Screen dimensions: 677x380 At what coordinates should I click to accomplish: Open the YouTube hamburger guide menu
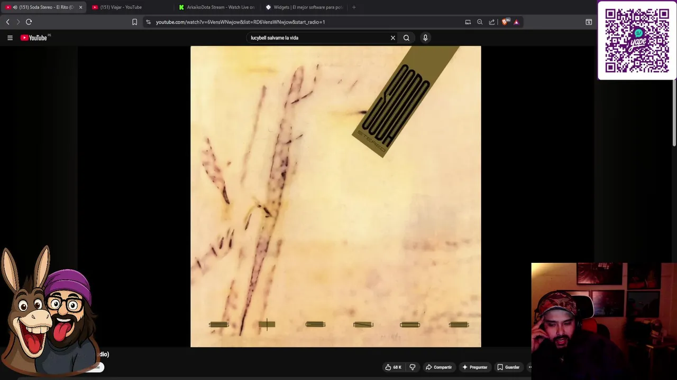click(10, 37)
